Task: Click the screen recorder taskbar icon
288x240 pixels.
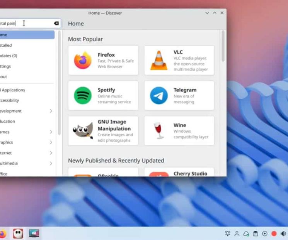Action: point(34,233)
